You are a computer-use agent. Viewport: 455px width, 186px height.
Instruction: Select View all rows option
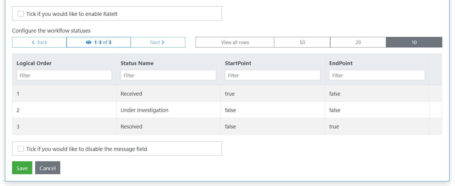(235, 42)
